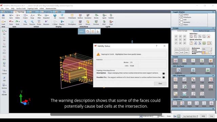Toggle corner group c5 button
This screenshot has height=122, width=217.
(x=180, y=40)
